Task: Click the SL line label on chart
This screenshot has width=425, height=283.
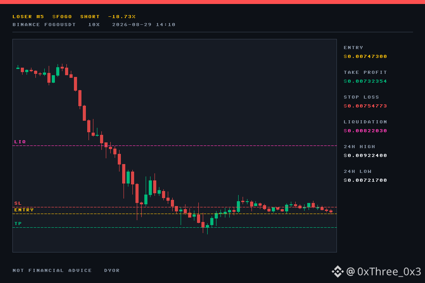Action: click(x=18, y=203)
